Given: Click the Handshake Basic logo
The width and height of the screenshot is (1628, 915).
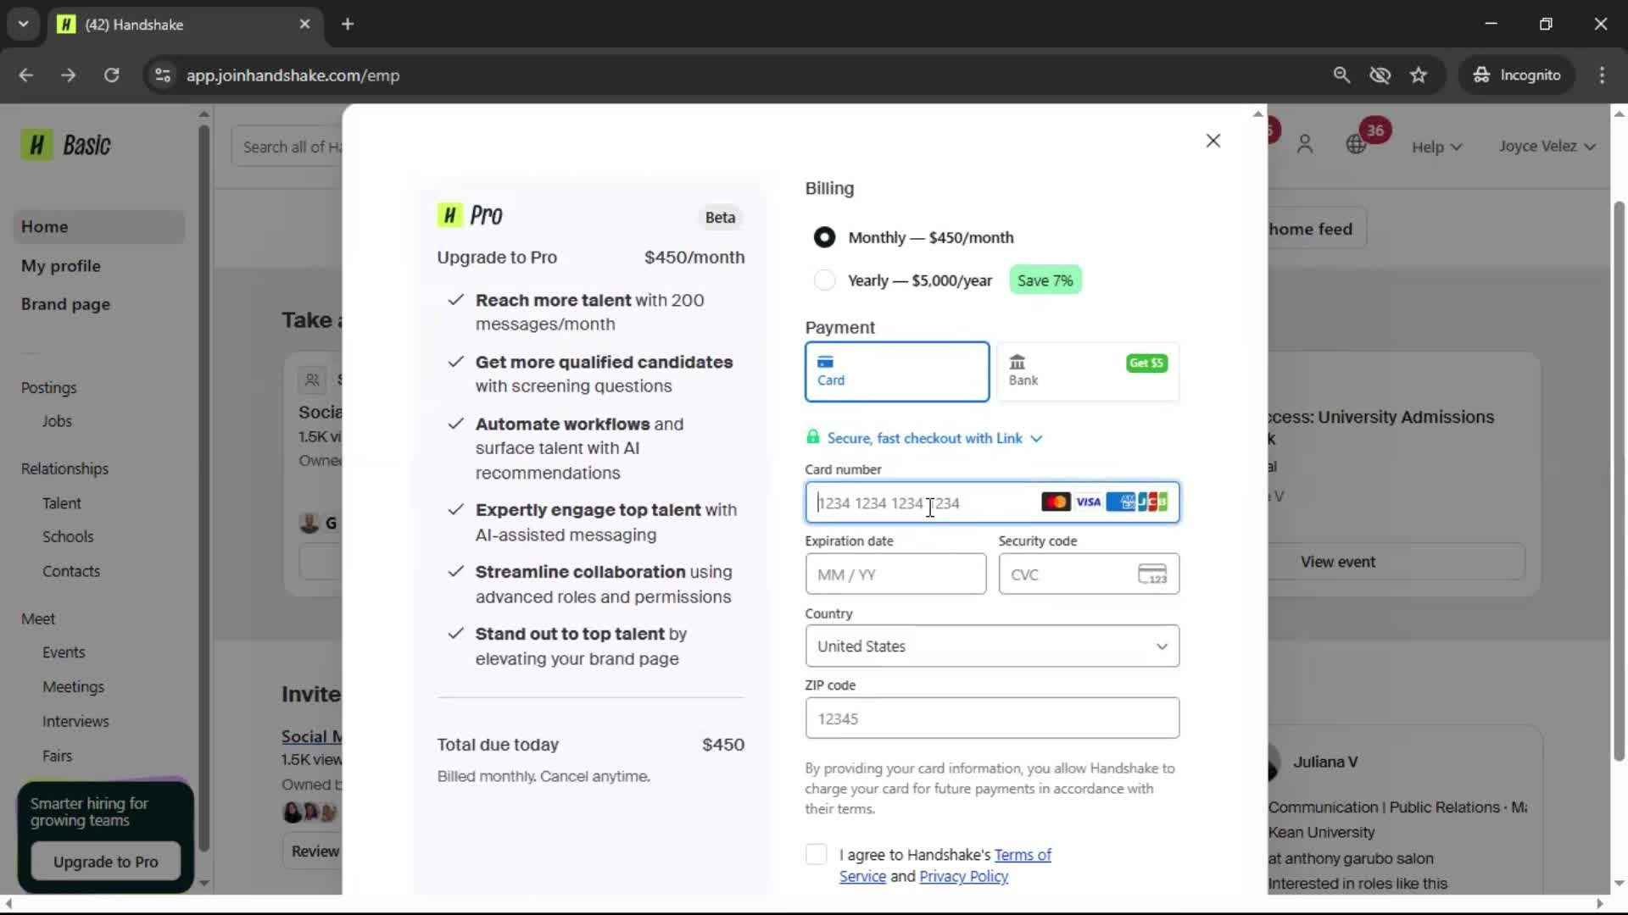Looking at the screenshot, I should pos(66,145).
